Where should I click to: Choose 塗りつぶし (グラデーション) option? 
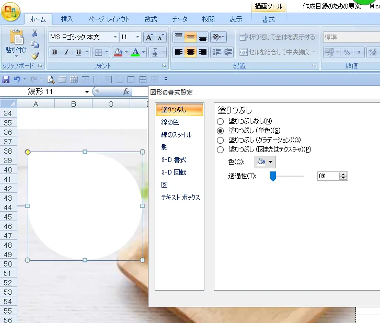[x=220, y=140]
